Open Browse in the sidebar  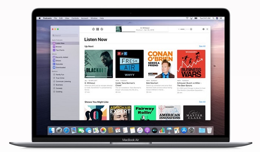pyautogui.click(x=65, y=47)
